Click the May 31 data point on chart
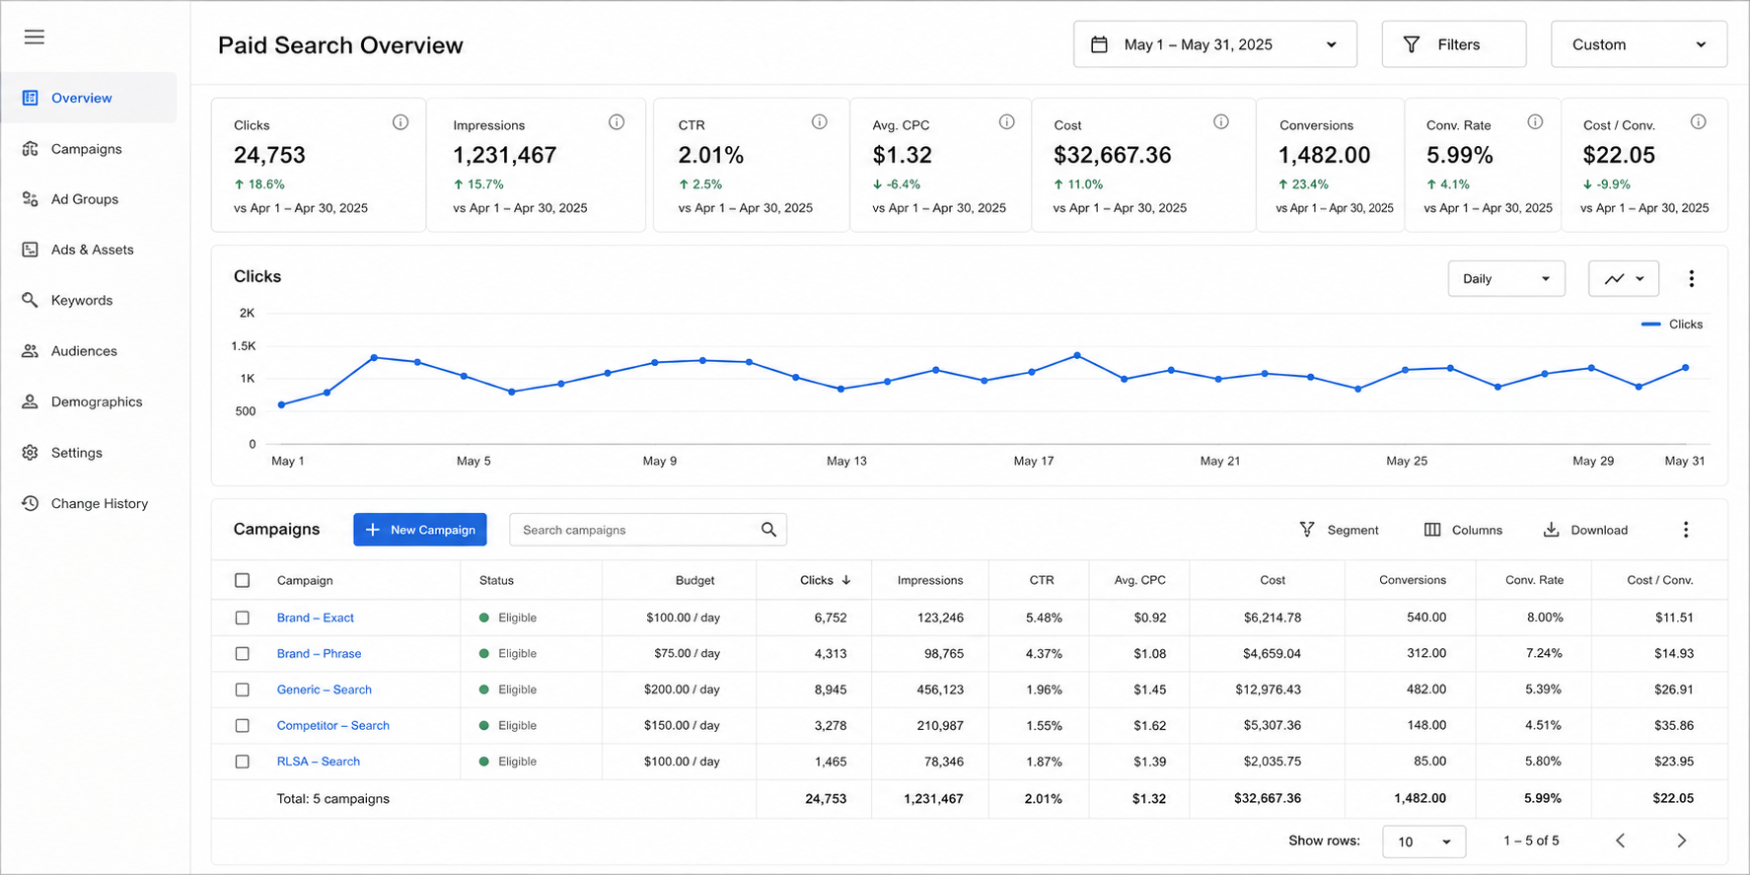This screenshot has height=875, width=1750. tap(1685, 368)
